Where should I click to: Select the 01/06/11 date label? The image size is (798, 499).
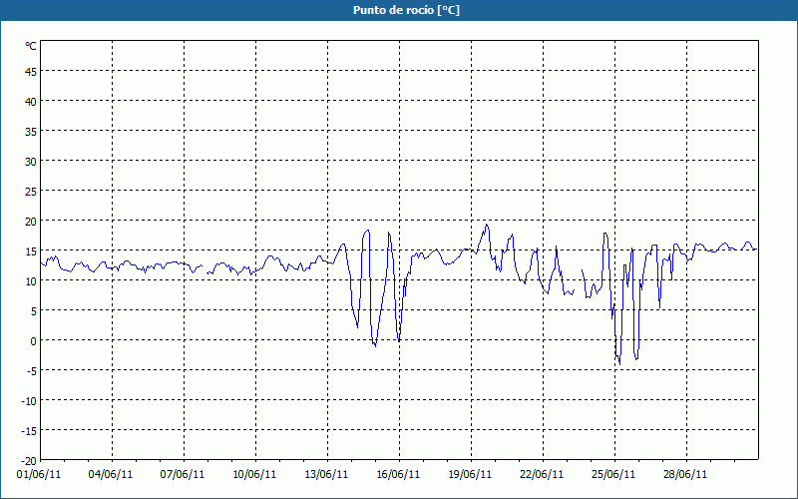coord(39,475)
